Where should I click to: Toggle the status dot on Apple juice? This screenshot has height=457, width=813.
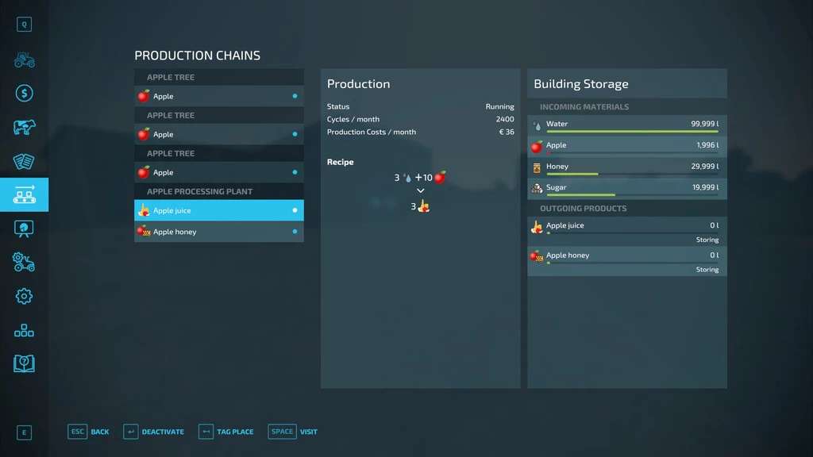click(x=295, y=210)
